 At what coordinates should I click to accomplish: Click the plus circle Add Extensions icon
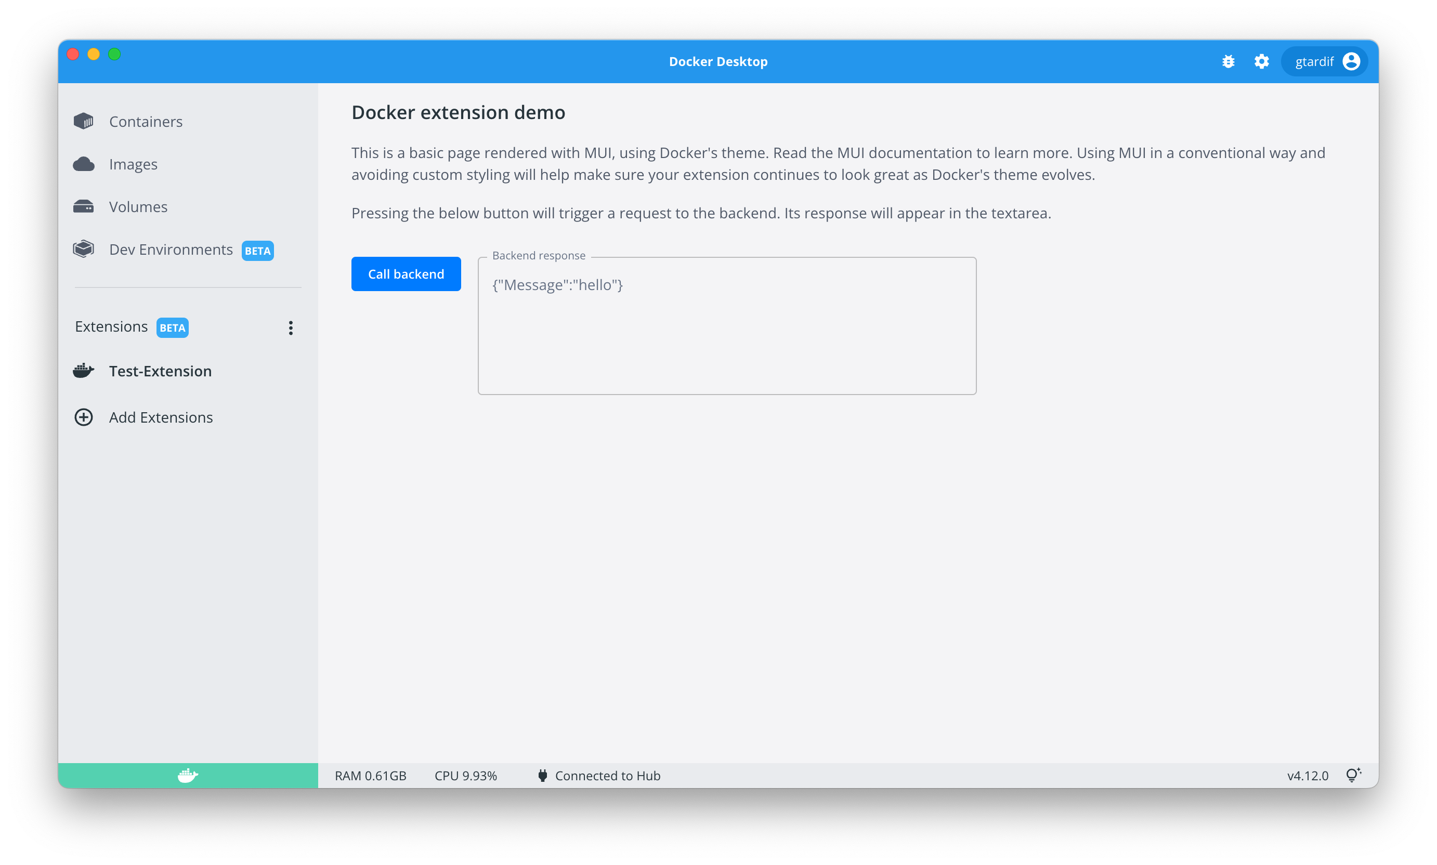coord(83,417)
